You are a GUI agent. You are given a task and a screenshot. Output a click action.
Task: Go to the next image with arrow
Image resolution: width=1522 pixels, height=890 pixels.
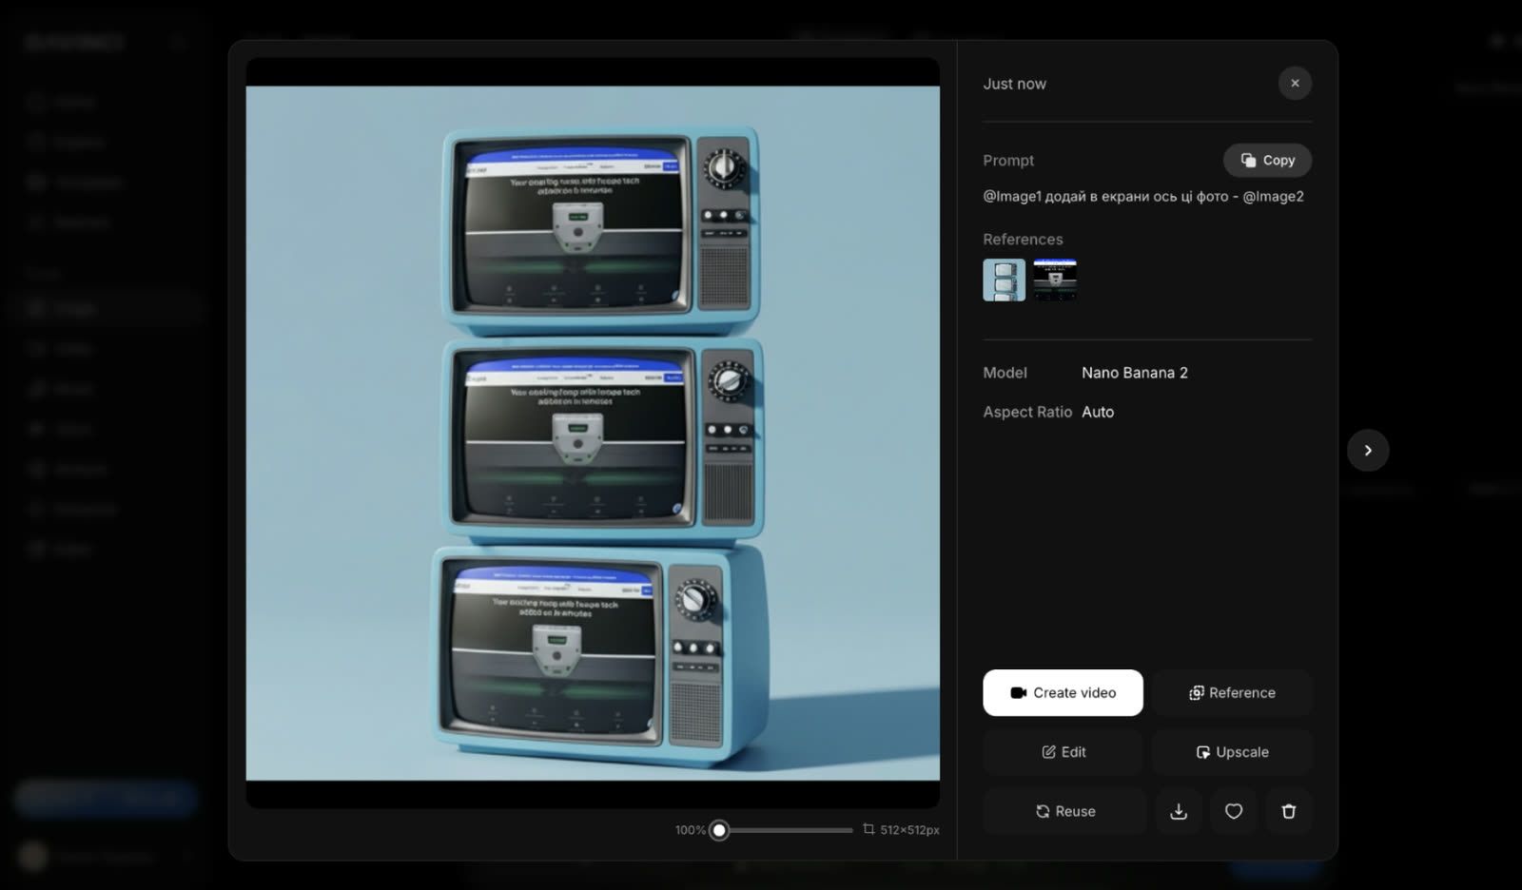pyautogui.click(x=1368, y=451)
